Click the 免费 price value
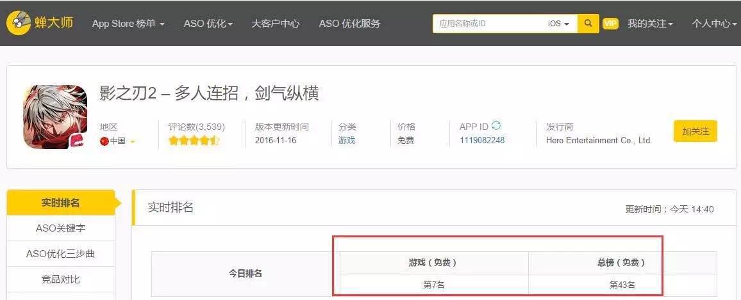 pos(406,141)
